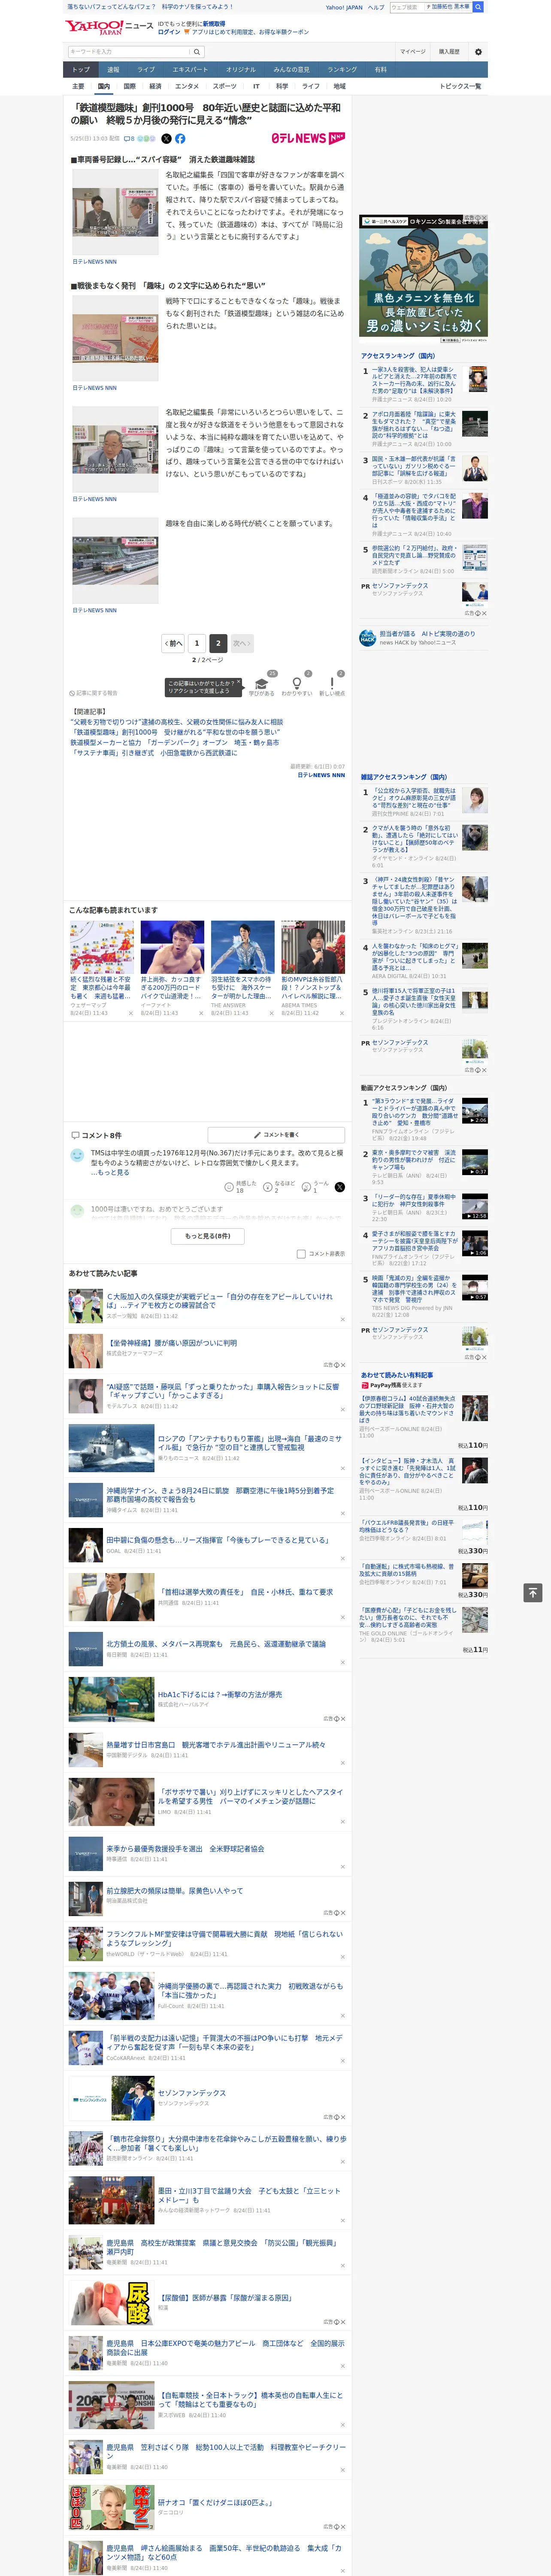Open the エキスパート navigation tab
Image resolution: width=551 pixels, height=2576 pixels.
(x=190, y=69)
